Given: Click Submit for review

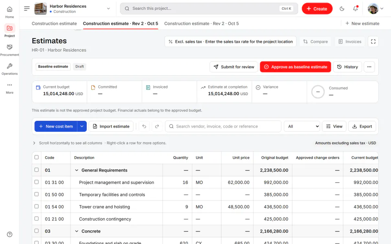Looking at the screenshot, I should (x=234, y=67).
